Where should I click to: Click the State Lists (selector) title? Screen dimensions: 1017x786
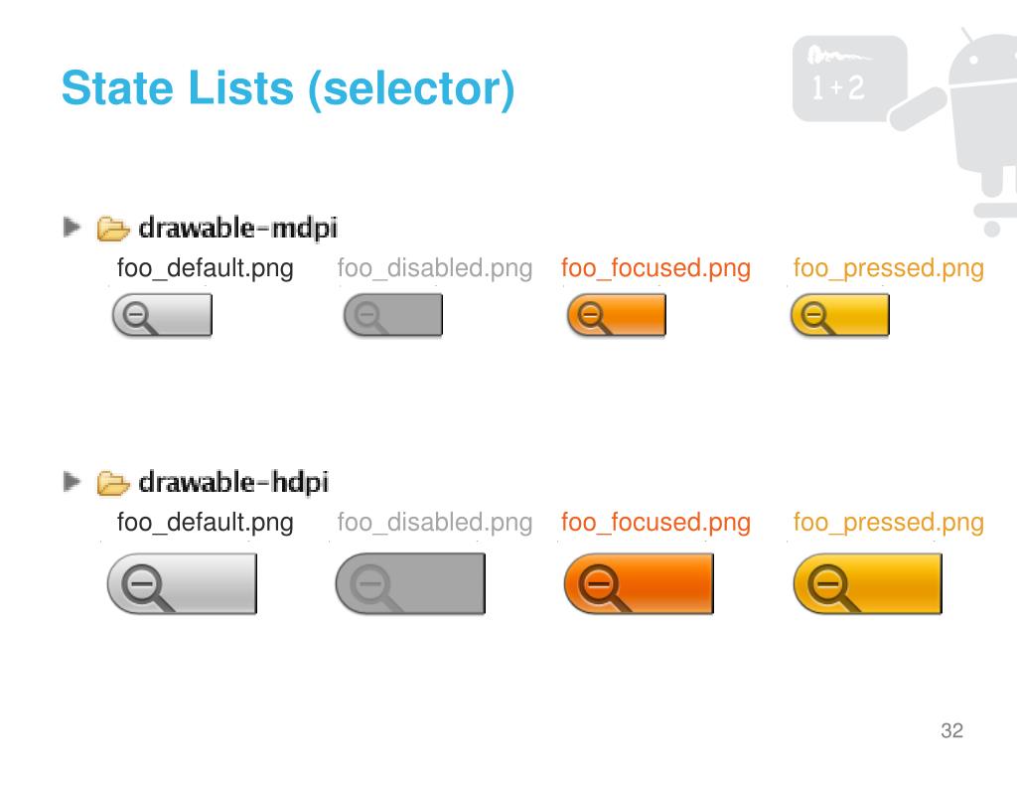click(288, 88)
